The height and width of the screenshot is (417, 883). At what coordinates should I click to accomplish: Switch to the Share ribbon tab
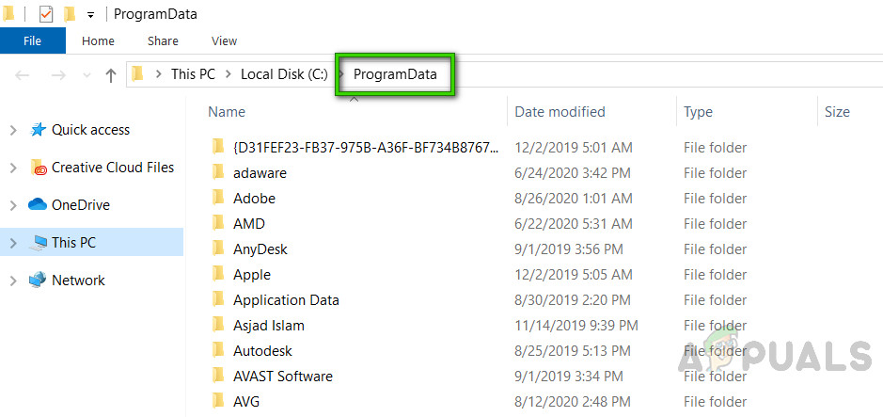coord(163,40)
